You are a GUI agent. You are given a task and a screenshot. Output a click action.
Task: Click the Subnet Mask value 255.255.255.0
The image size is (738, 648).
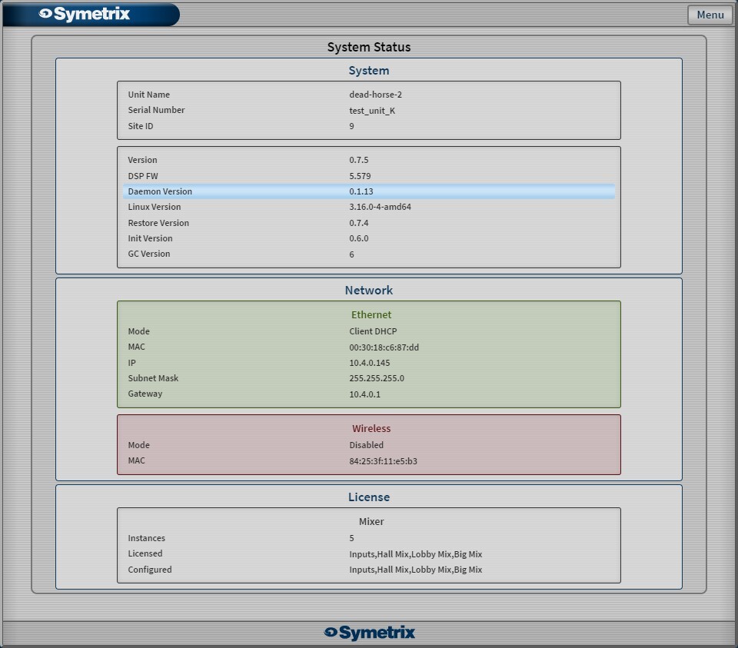[376, 378]
